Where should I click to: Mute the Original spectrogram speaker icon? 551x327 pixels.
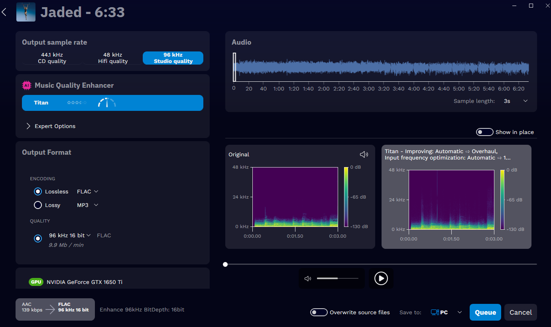364,154
